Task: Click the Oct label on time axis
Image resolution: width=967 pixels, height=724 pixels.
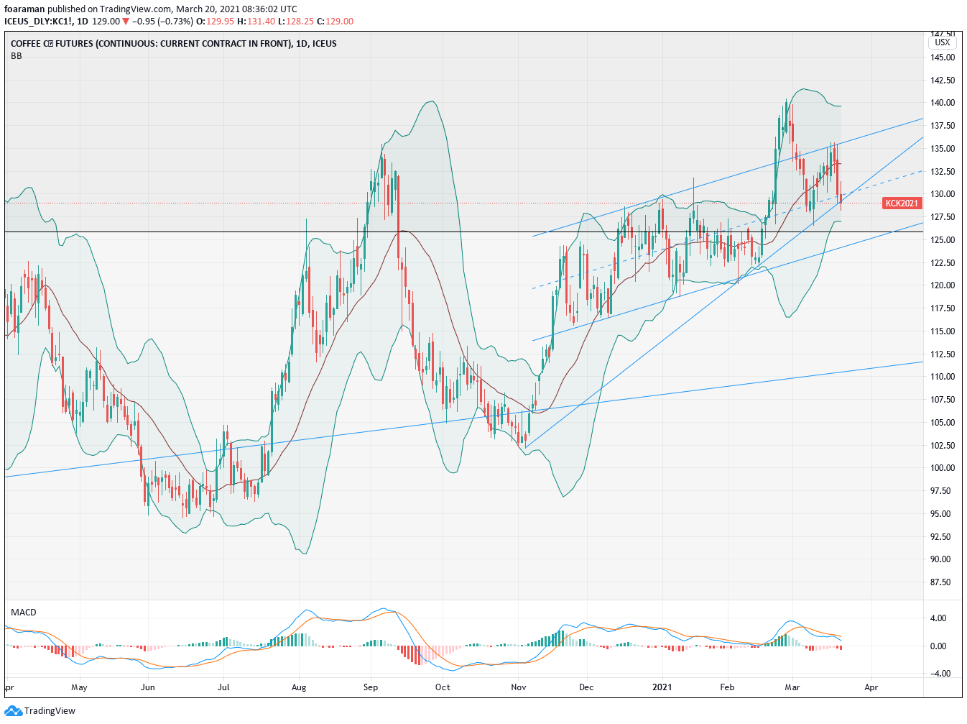Action: pyautogui.click(x=443, y=687)
